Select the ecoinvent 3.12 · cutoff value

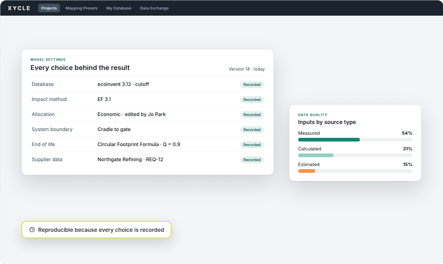[x=123, y=84]
